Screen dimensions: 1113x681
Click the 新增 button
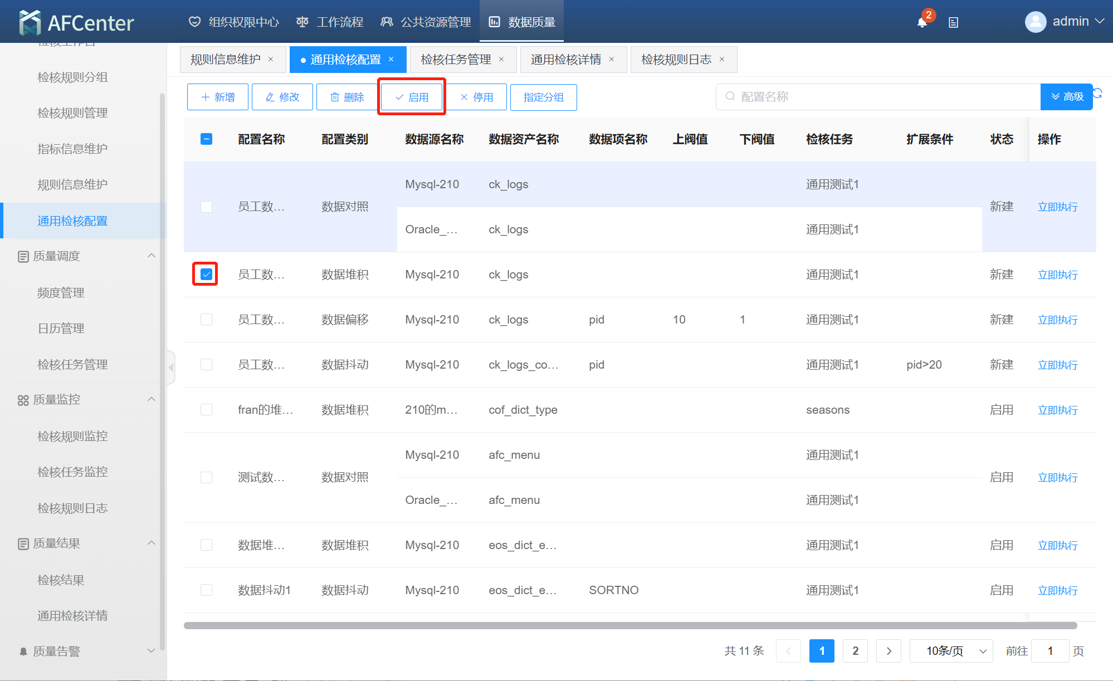pyautogui.click(x=218, y=97)
